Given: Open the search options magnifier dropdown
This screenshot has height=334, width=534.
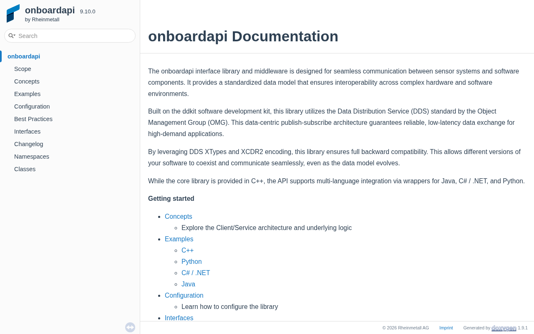Looking at the screenshot, I should click(12, 36).
